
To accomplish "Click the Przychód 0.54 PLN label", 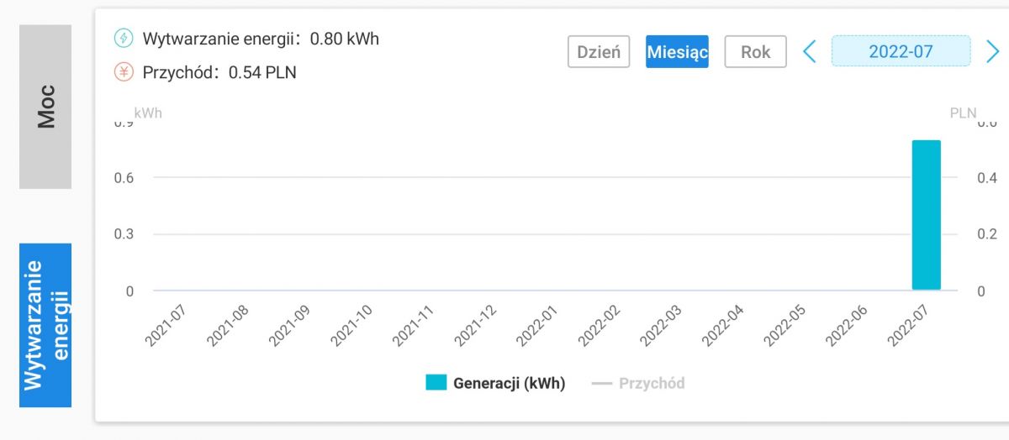I will pyautogui.click(x=219, y=72).
